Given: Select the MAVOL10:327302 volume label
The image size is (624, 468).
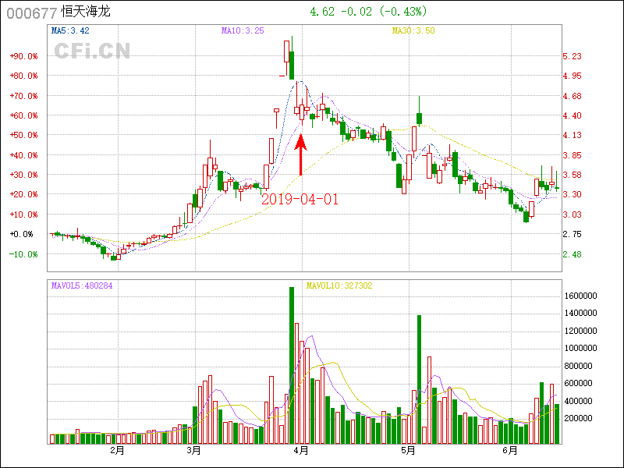Looking at the screenshot, I should click(339, 285).
